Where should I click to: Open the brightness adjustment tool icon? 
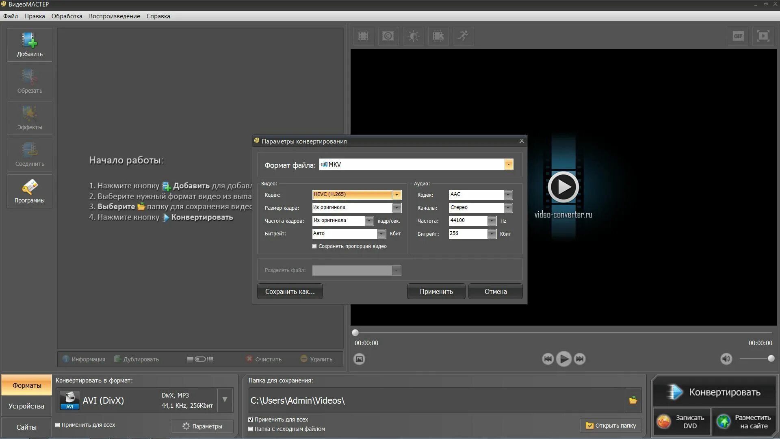click(413, 36)
